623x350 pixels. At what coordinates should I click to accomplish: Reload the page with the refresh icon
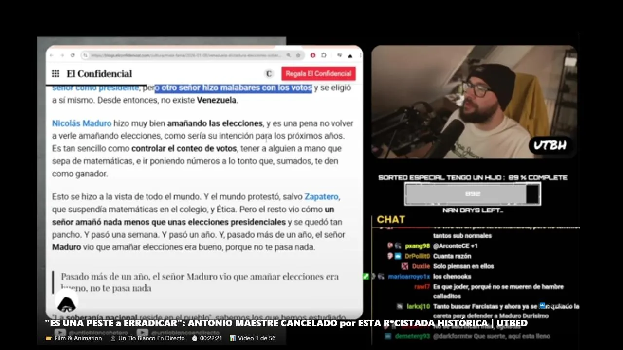click(x=73, y=55)
